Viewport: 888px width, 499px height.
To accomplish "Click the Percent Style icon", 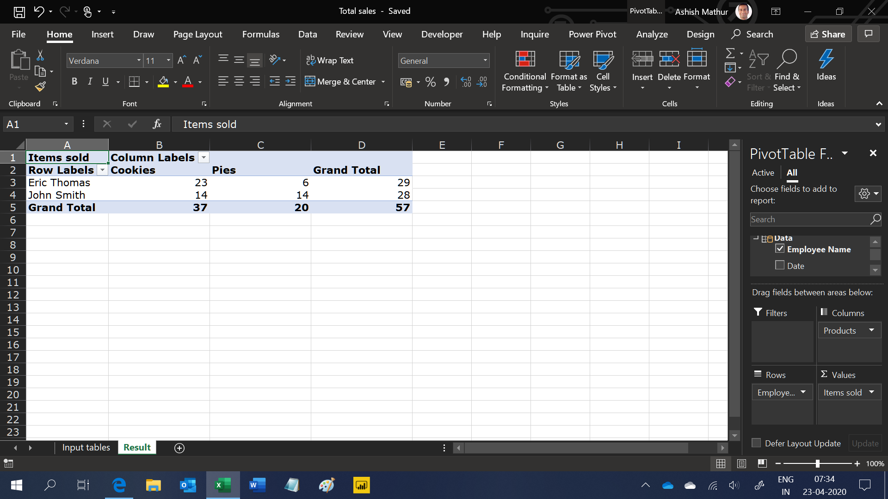I will tap(431, 82).
